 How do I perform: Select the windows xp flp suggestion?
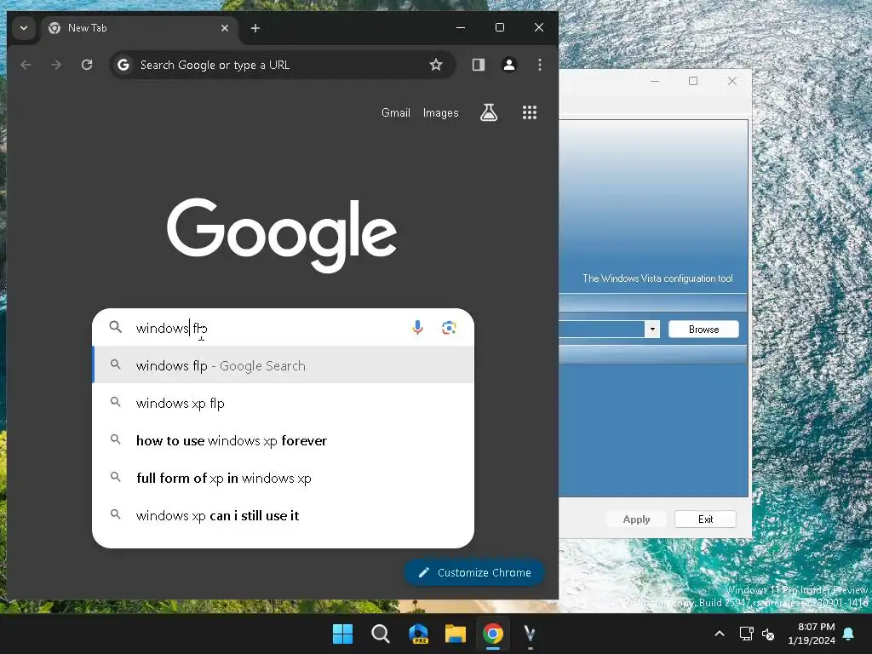tap(283, 403)
